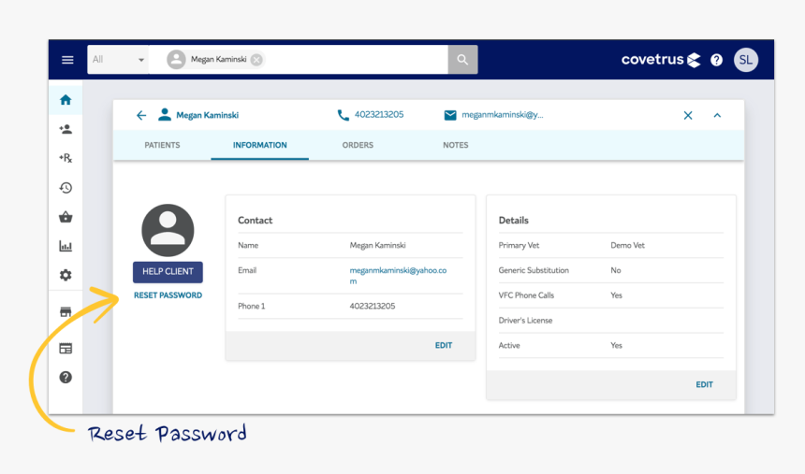Viewport: 805px width, 474px height.
Task: Click the Help Client button
Action: 168,272
